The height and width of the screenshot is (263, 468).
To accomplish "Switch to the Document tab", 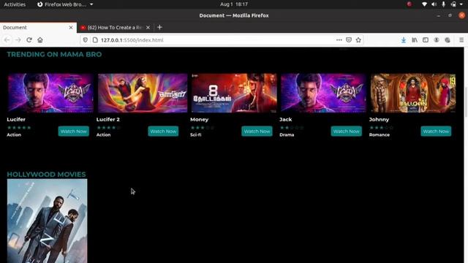I will click(38, 28).
